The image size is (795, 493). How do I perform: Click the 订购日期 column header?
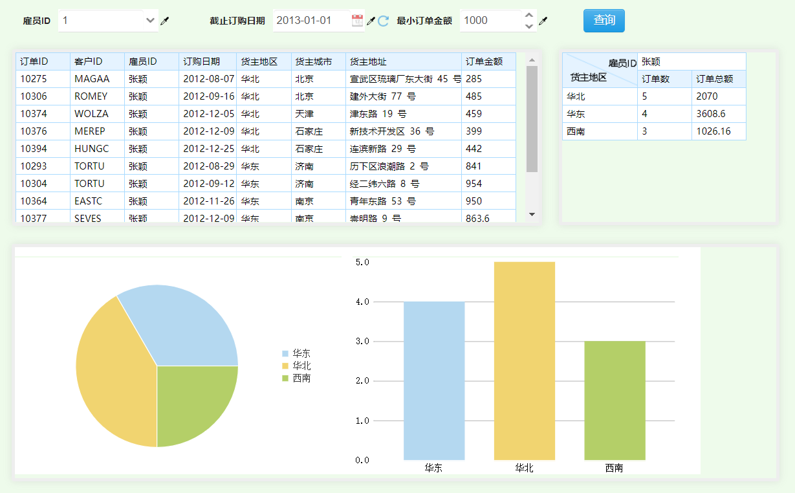207,61
